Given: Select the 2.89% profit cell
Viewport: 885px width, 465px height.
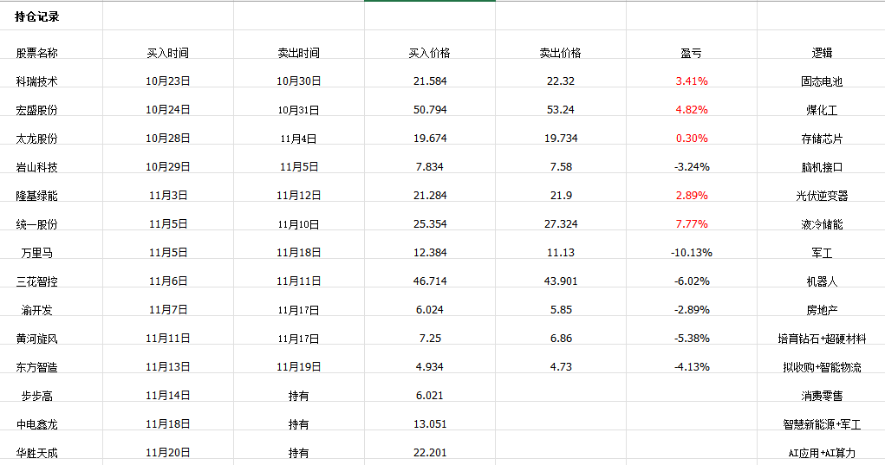Looking at the screenshot, I should point(692,196).
